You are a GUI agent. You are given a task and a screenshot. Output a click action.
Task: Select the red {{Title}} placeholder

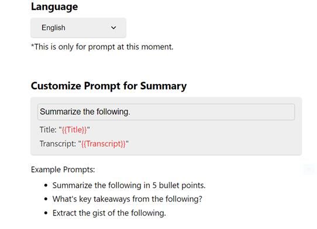(74, 130)
